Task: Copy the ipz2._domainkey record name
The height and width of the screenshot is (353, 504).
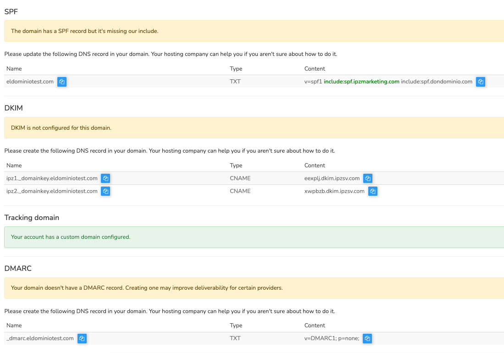Action: [x=105, y=191]
